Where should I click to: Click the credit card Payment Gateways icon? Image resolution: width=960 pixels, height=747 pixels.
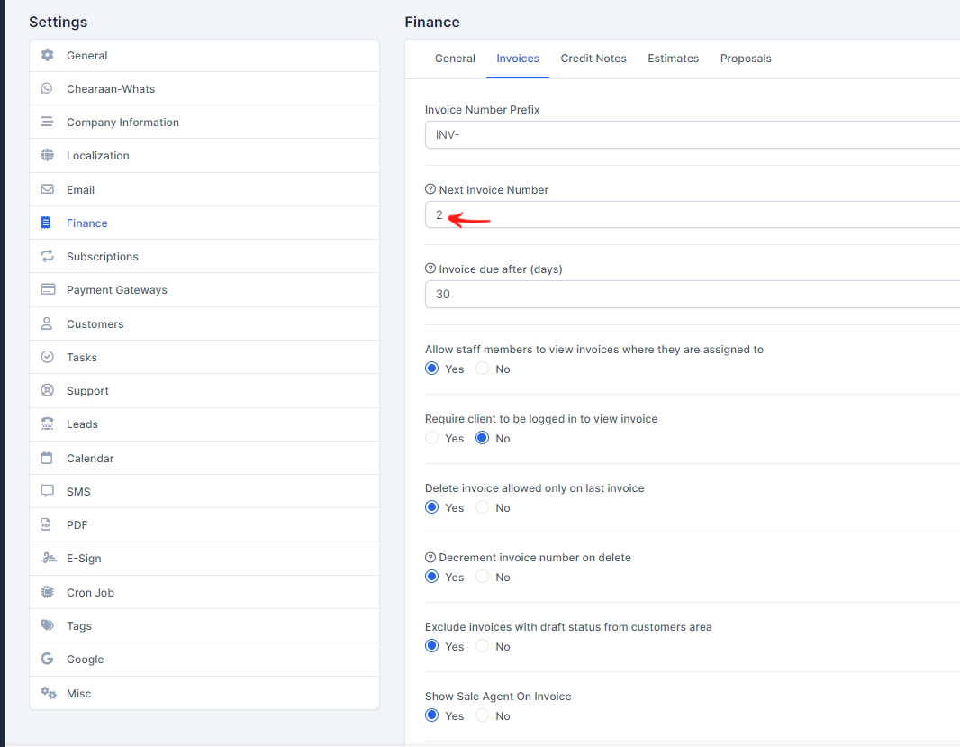48,290
